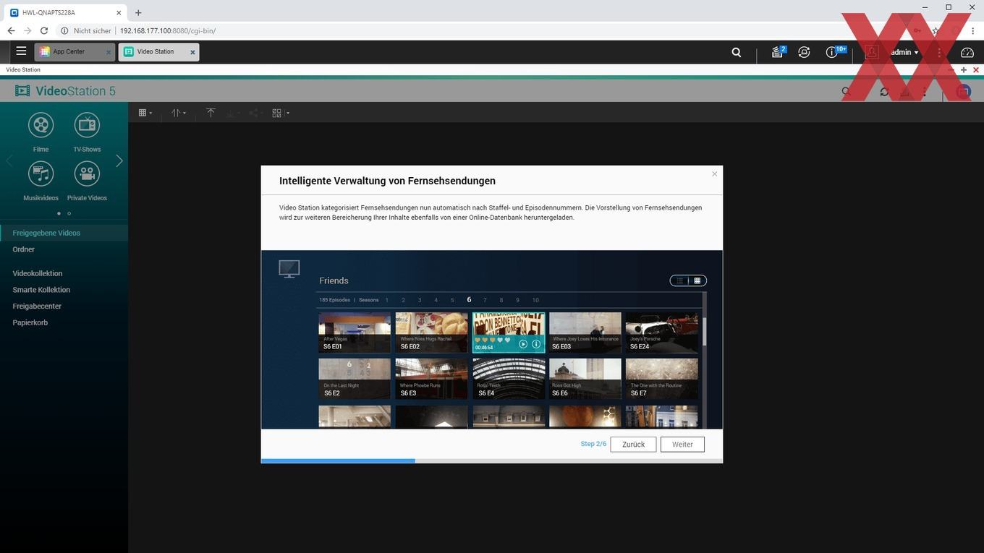The image size is (984, 553).
Task: Show next category page with right chevron
Action: point(119,160)
